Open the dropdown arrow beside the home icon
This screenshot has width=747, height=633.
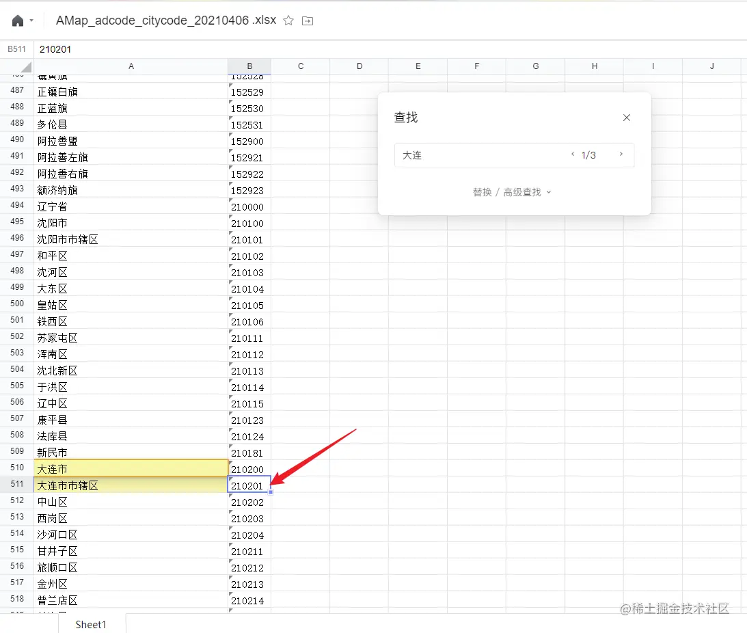click(31, 21)
